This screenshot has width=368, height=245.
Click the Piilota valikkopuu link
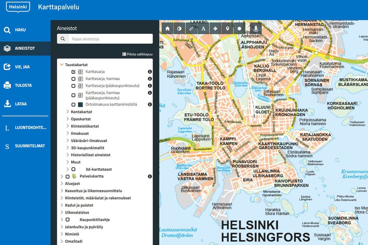point(137,54)
